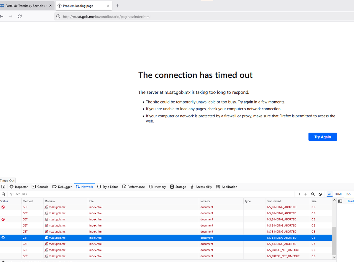Click NS_BINDING_ABORTED in the highlighted row

tap(282, 238)
